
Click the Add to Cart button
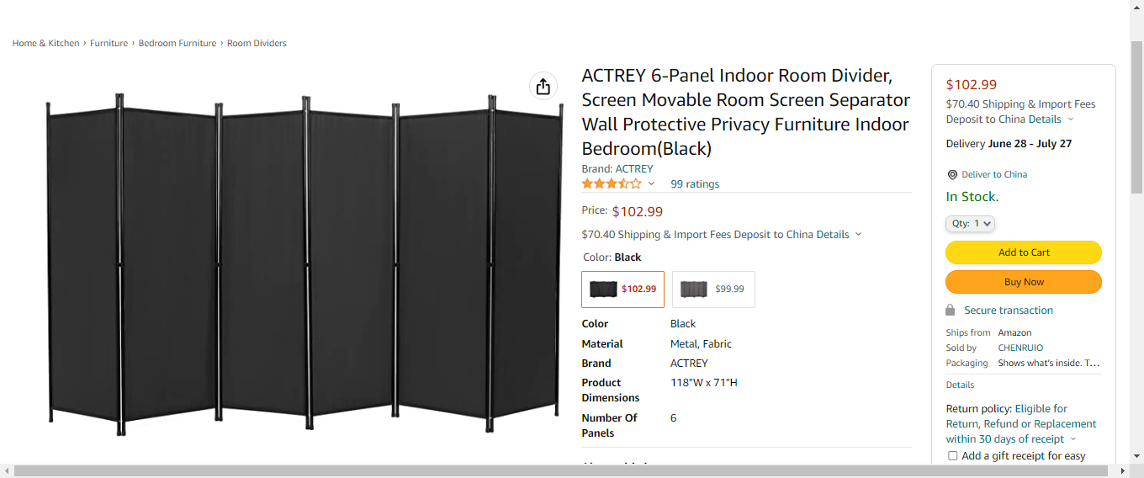1023,252
